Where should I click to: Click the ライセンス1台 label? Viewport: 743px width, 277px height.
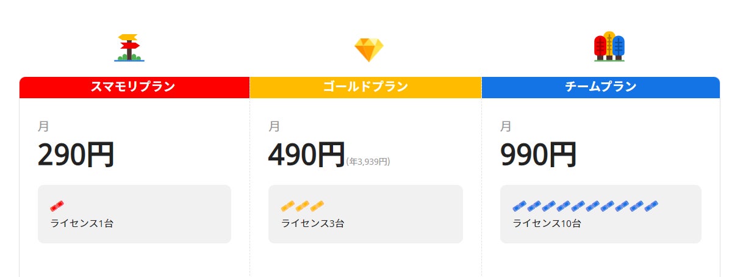[x=82, y=223]
